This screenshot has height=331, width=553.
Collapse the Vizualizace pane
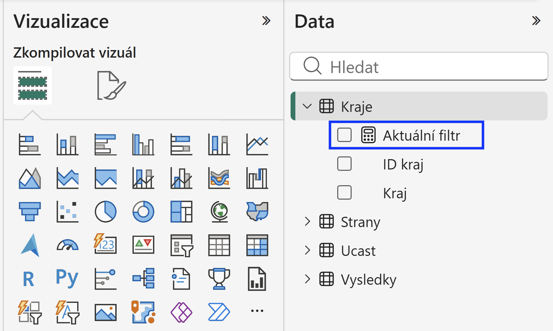pyautogui.click(x=266, y=21)
